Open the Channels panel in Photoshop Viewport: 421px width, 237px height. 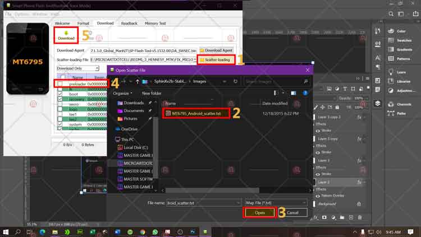pyautogui.click(x=399, y=104)
